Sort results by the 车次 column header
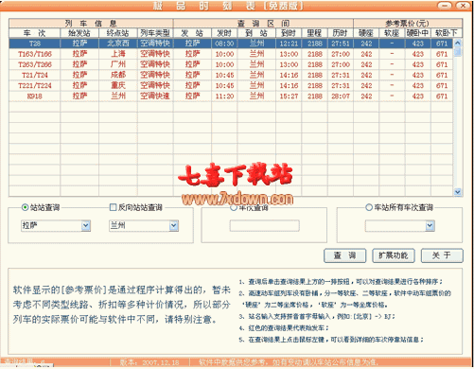The height and width of the screenshot is (369, 474). click(x=34, y=33)
